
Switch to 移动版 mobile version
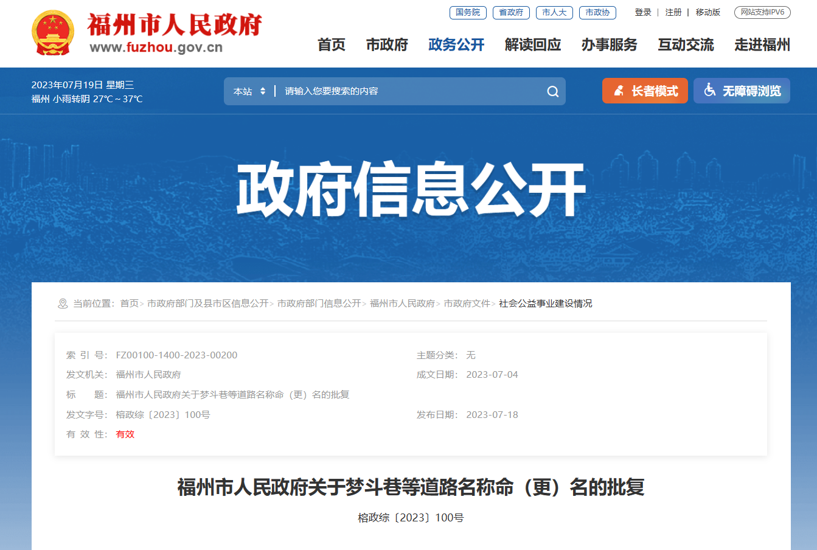click(x=707, y=12)
